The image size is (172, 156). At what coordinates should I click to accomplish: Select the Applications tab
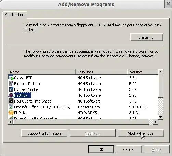pos(15,15)
